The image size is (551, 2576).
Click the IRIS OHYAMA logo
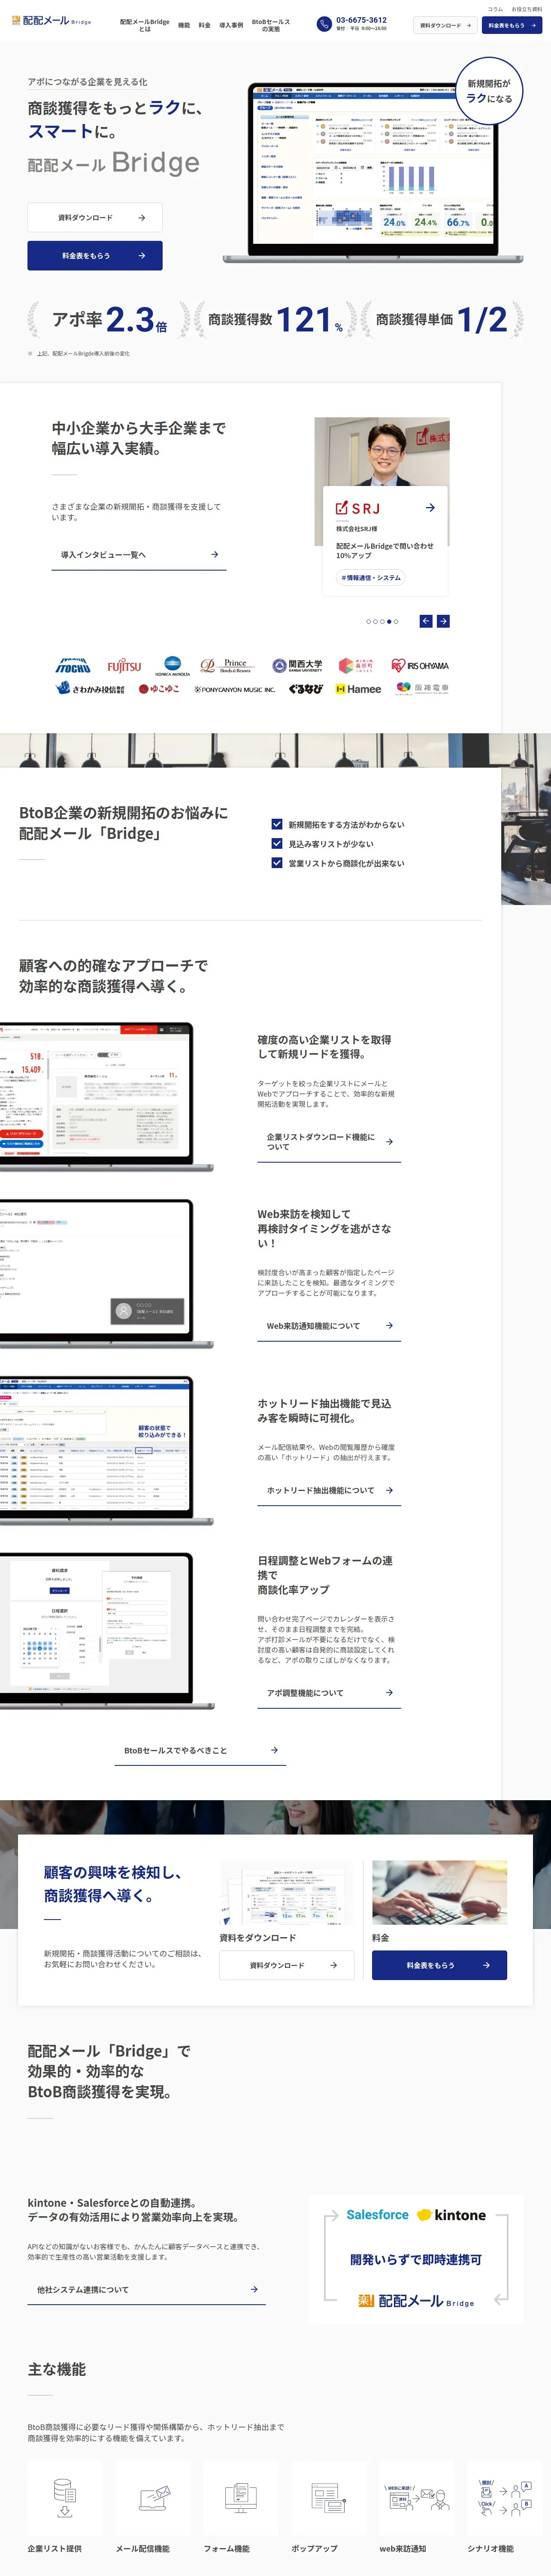tap(420, 666)
